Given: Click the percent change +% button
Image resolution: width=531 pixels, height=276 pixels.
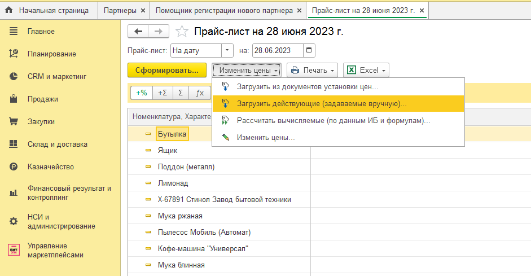Looking at the screenshot, I should point(142,93).
